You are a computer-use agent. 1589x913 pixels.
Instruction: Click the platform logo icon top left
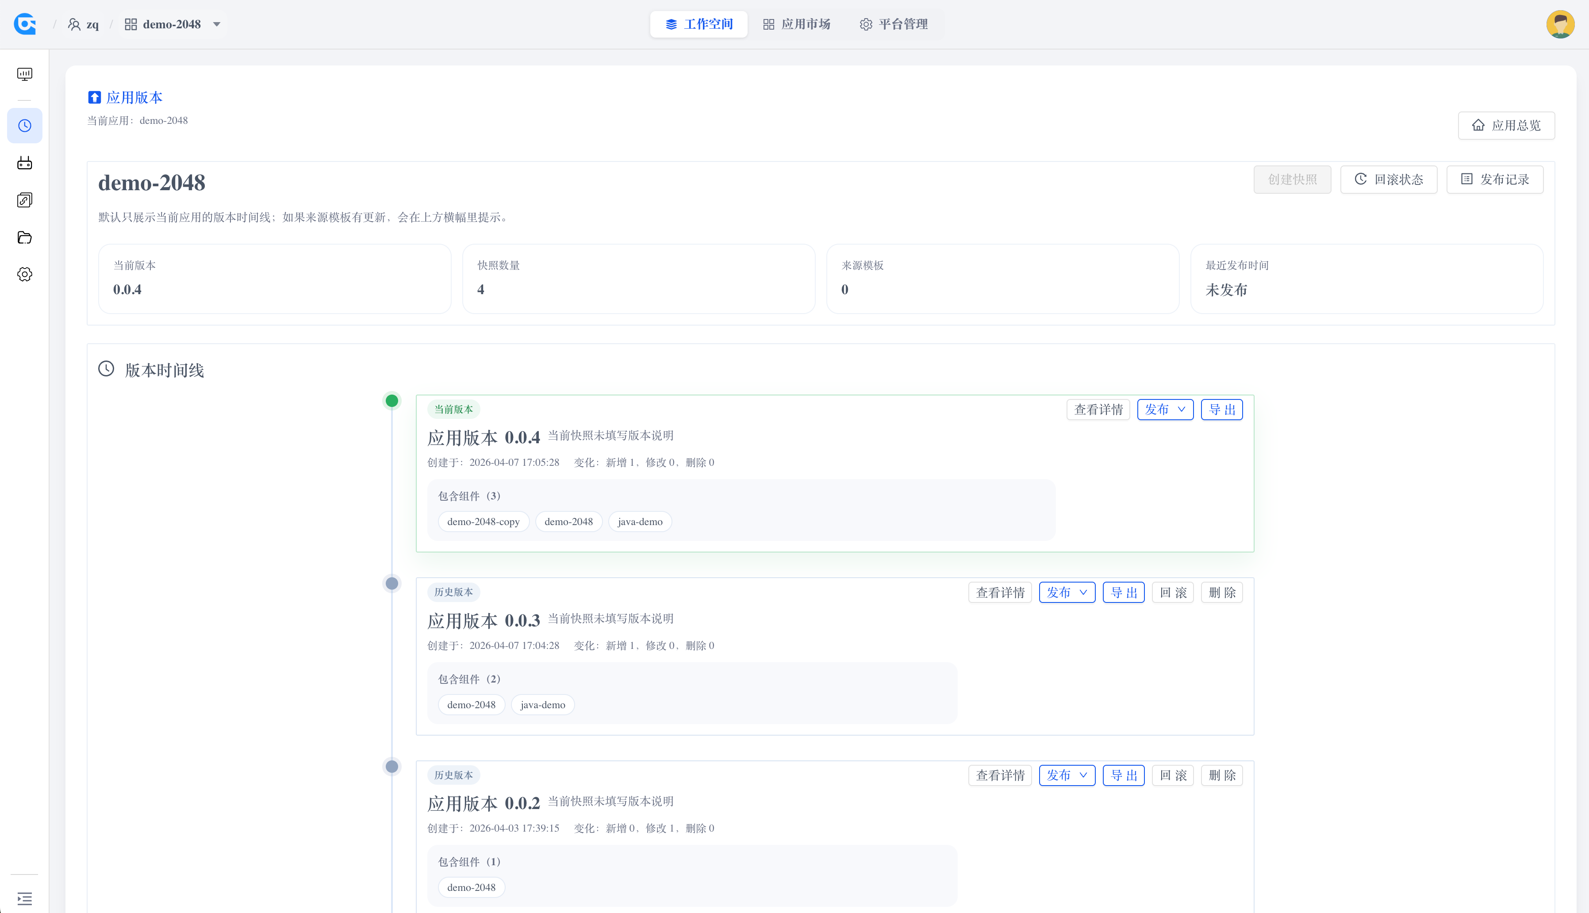[25, 24]
